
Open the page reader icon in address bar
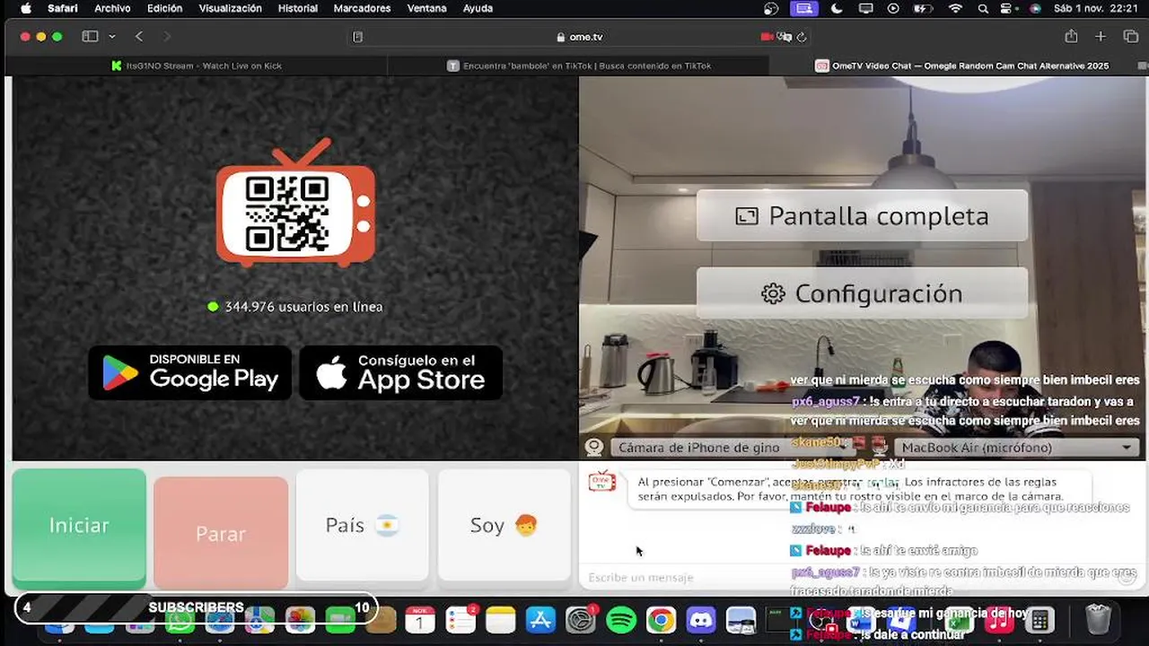(x=357, y=37)
